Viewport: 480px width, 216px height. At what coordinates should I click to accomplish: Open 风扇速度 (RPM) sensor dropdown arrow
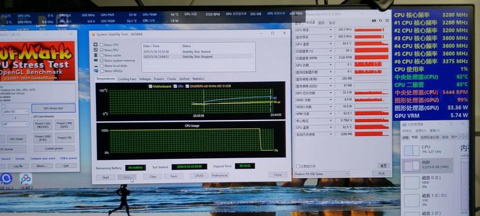click(330, 58)
